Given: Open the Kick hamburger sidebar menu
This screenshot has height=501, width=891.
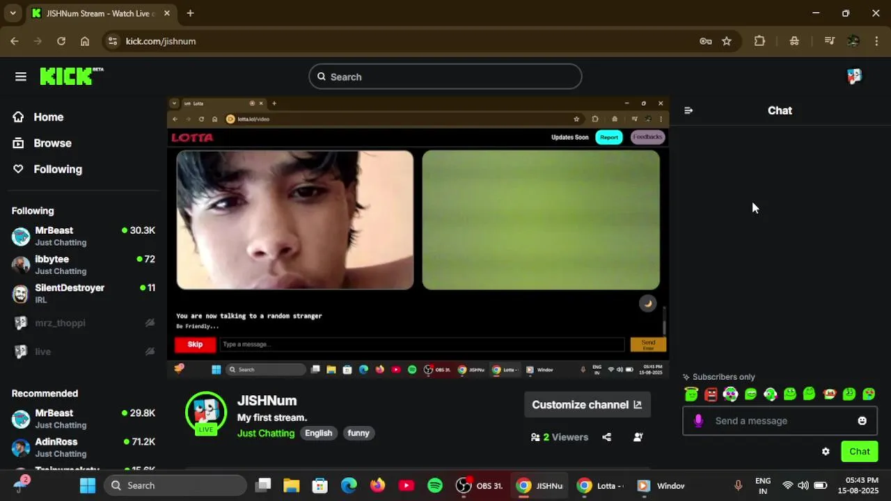Looking at the screenshot, I should [21, 77].
